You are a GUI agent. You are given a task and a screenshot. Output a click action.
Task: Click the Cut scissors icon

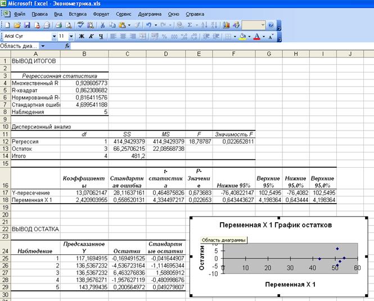point(102,25)
